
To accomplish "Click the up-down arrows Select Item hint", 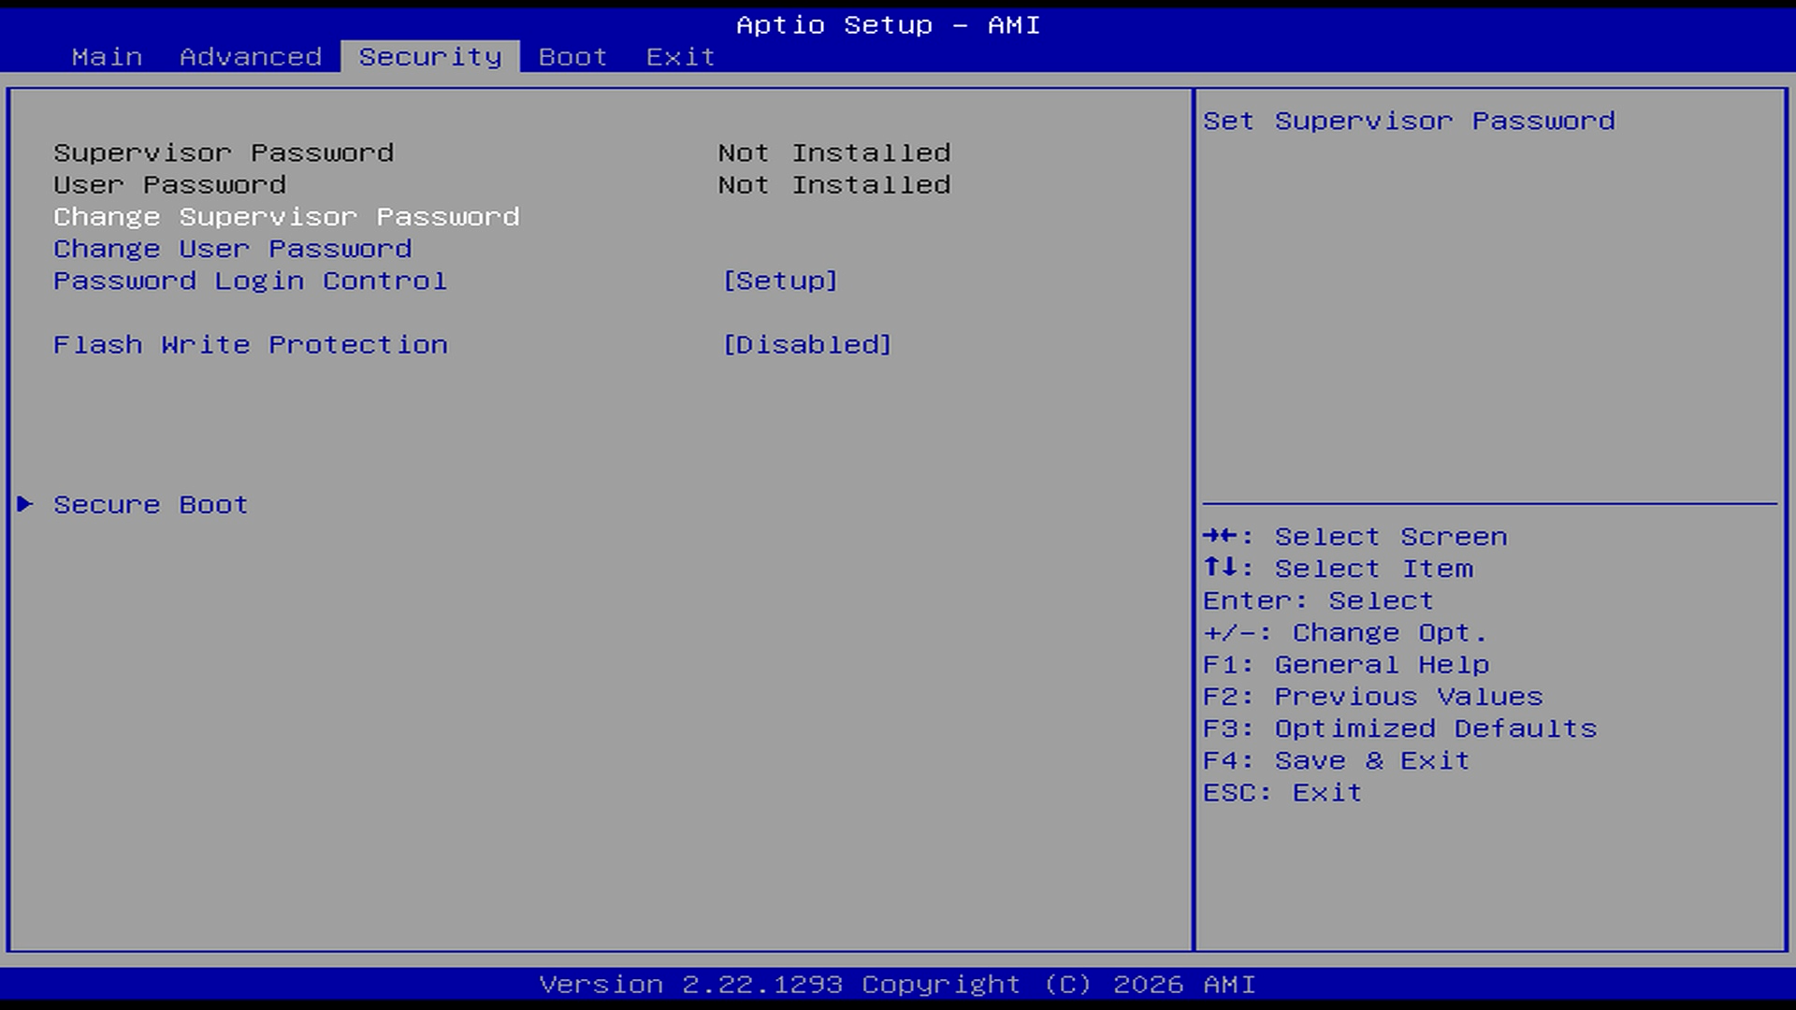I will click(x=1338, y=569).
